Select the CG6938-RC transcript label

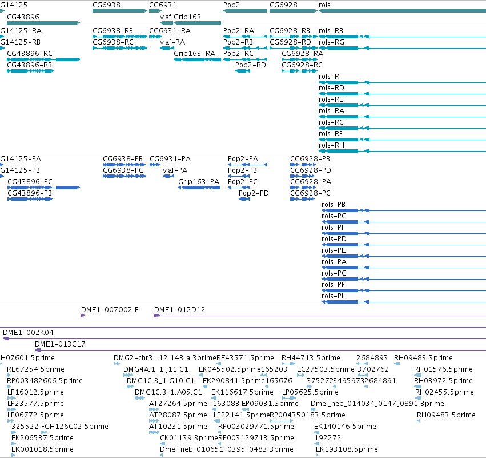[113, 42]
